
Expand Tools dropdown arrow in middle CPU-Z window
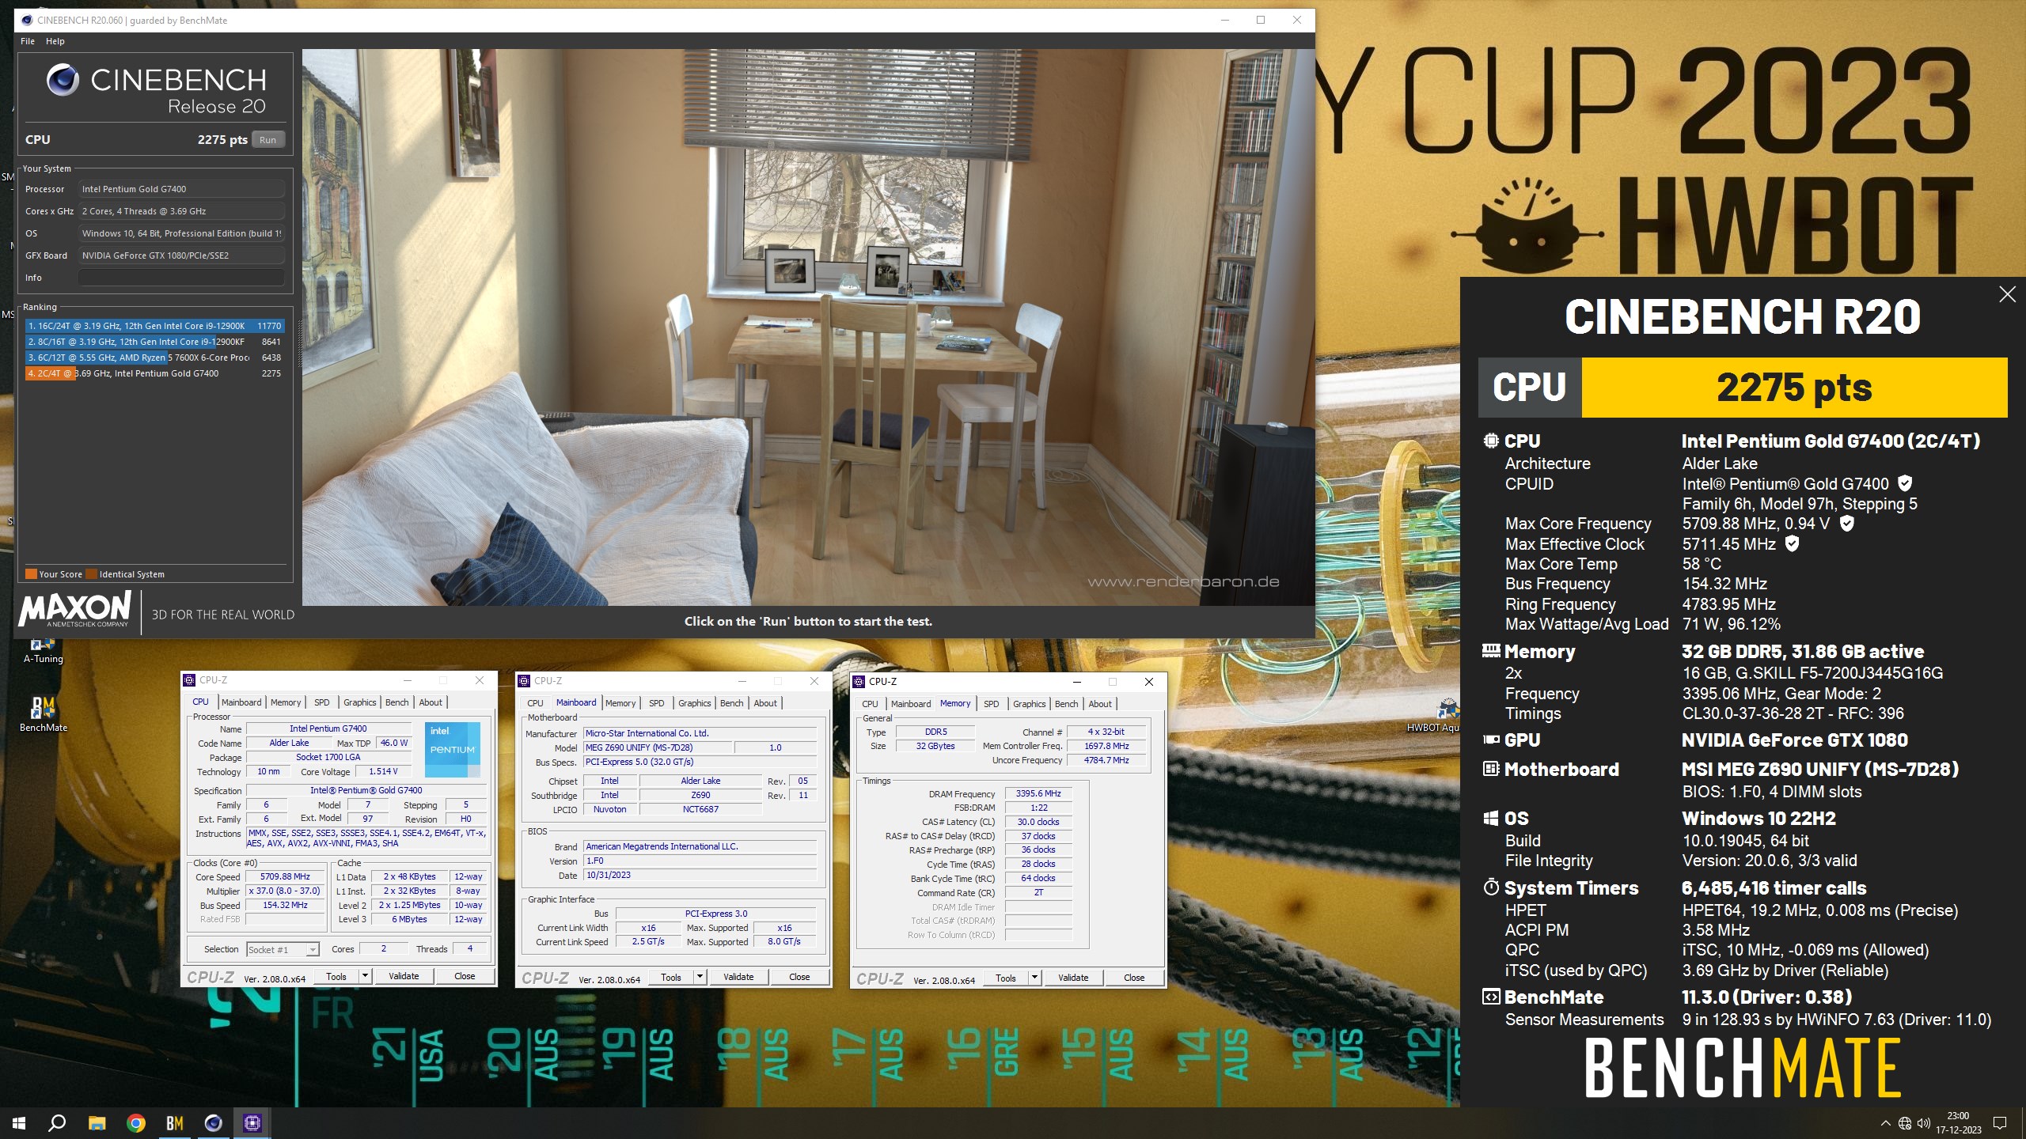[x=700, y=977]
